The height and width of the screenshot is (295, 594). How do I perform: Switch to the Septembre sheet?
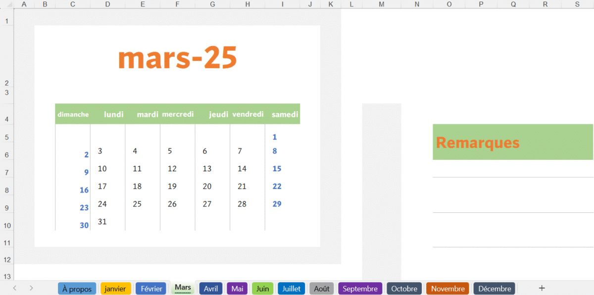click(x=360, y=288)
